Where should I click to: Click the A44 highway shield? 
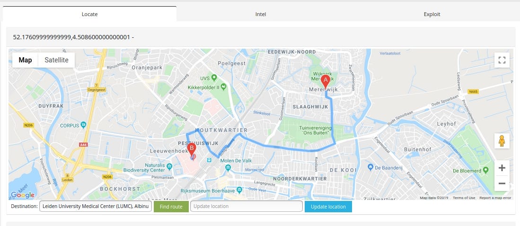coord(83,145)
